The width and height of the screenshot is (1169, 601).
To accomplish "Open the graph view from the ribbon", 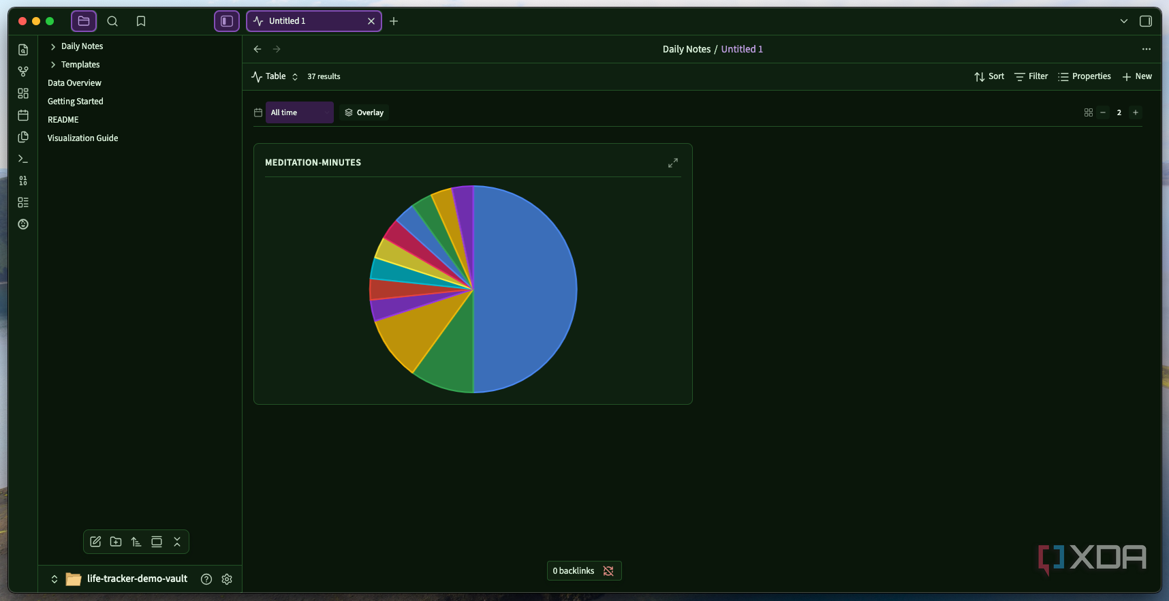I will point(23,72).
